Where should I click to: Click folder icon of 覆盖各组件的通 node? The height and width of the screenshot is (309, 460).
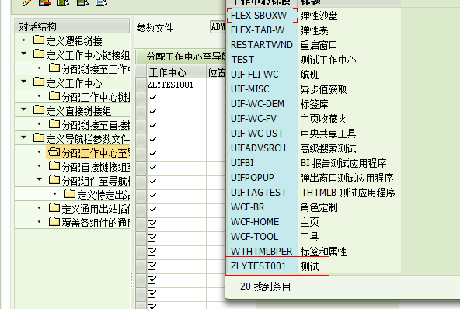tap(54, 221)
